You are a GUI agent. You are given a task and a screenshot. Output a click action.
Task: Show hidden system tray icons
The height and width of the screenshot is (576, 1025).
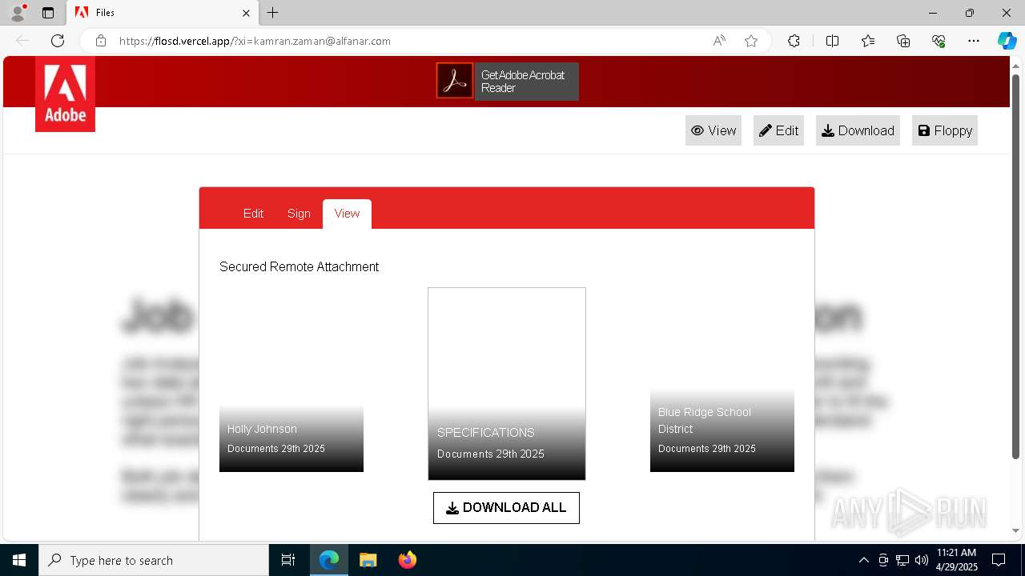tap(863, 560)
